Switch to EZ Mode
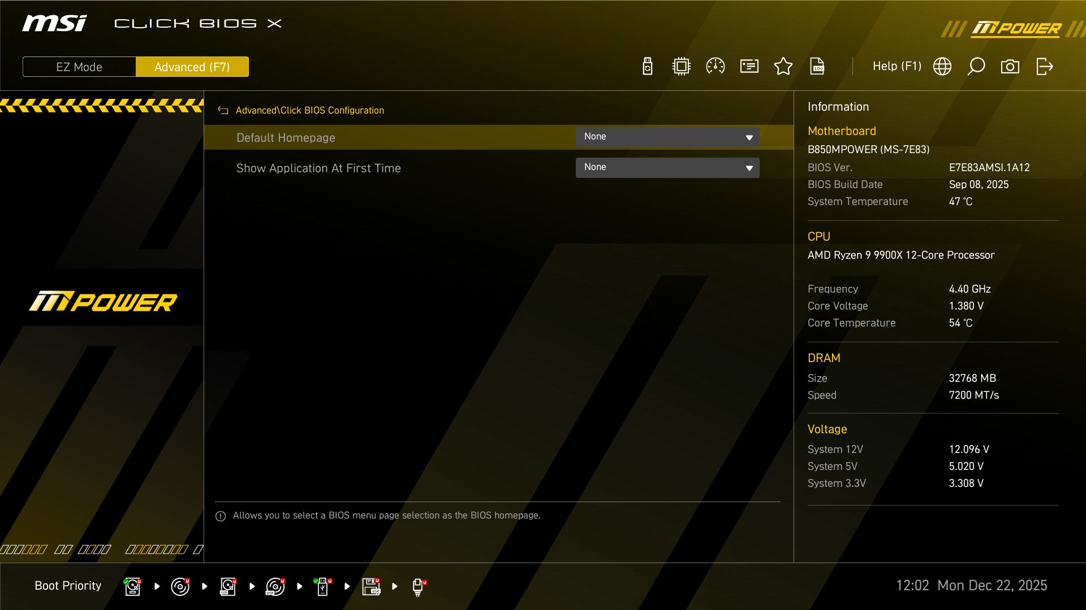 [79, 67]
